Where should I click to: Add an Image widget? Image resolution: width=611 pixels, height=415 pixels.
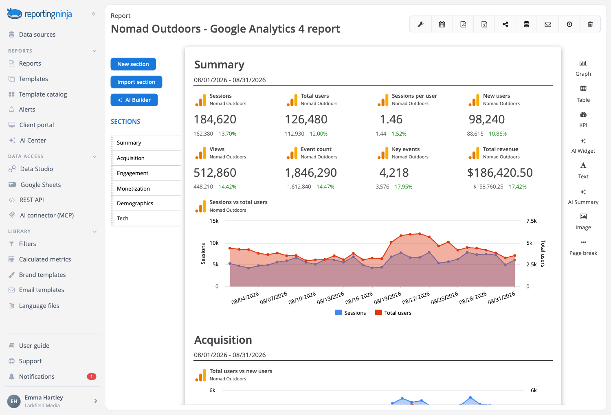click(583, 222)
